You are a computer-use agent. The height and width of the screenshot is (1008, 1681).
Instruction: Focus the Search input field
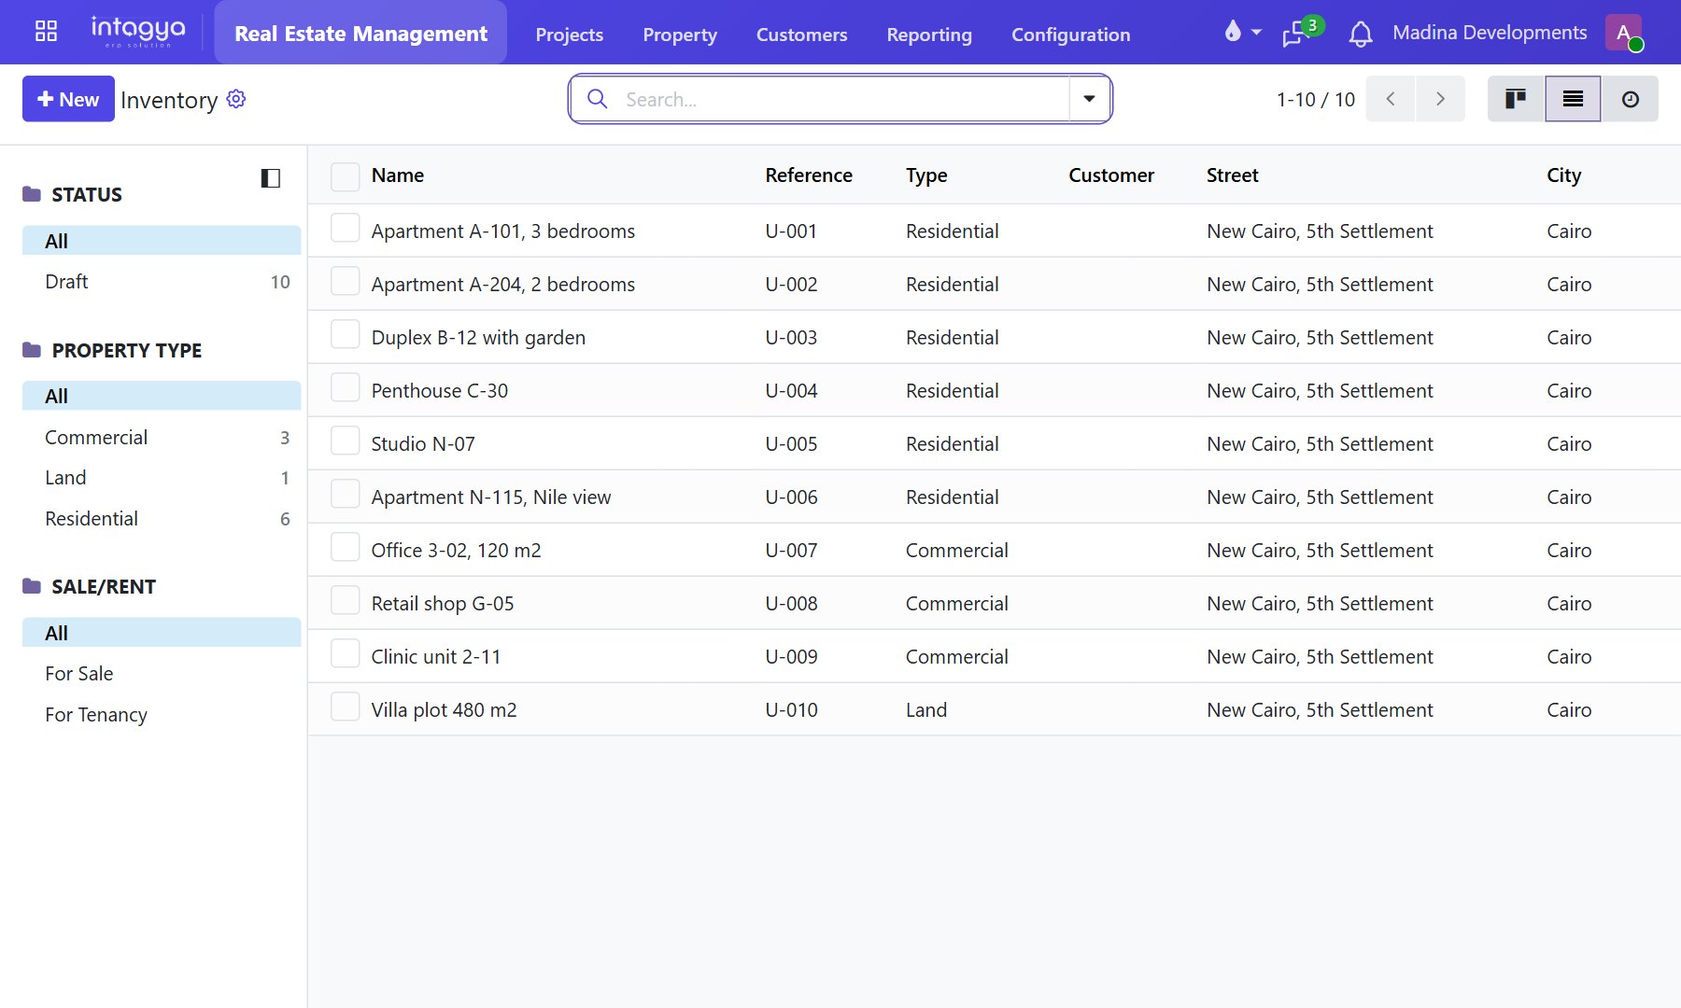tap(840, 99)
